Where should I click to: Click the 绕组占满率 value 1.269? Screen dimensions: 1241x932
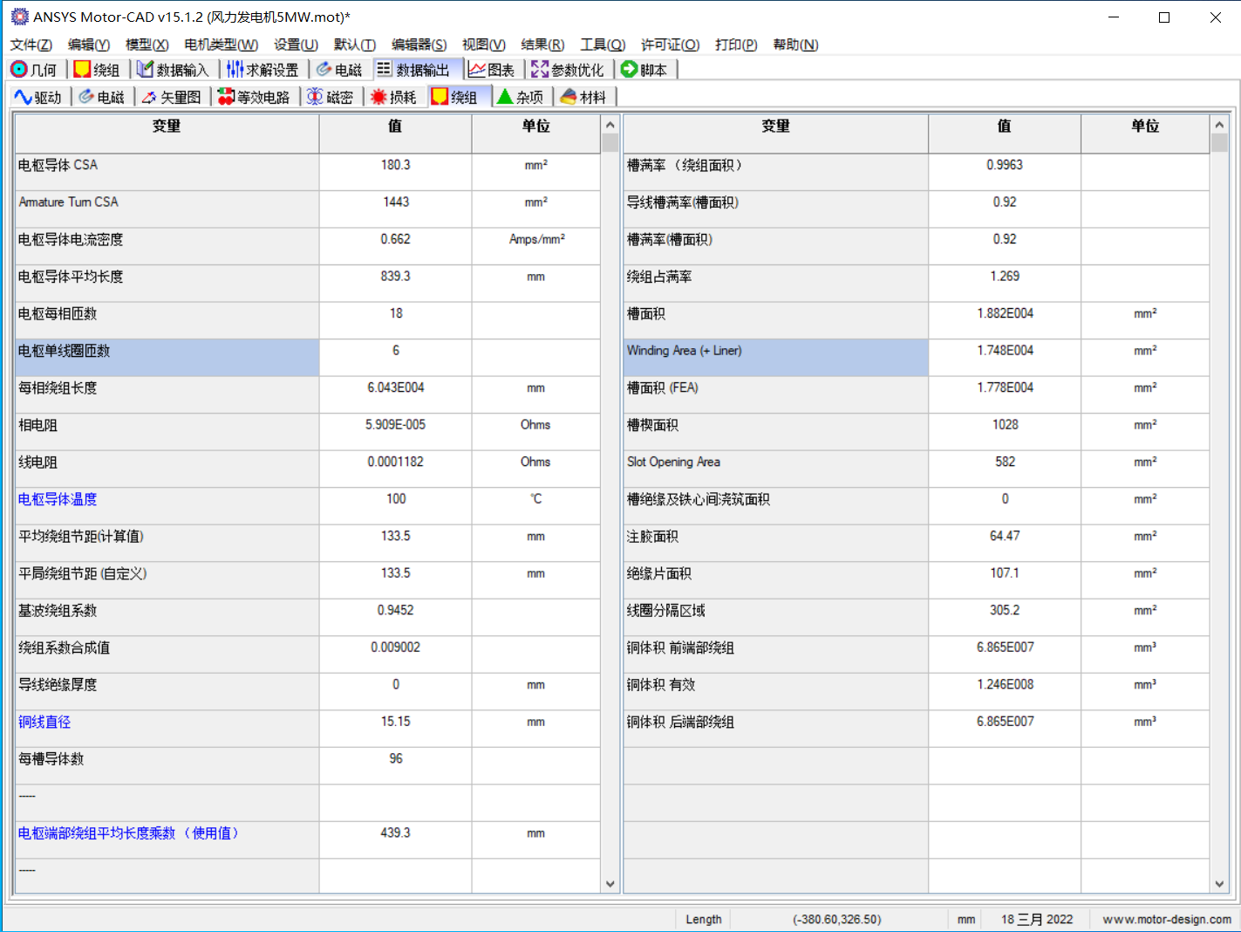point(1005,277)
